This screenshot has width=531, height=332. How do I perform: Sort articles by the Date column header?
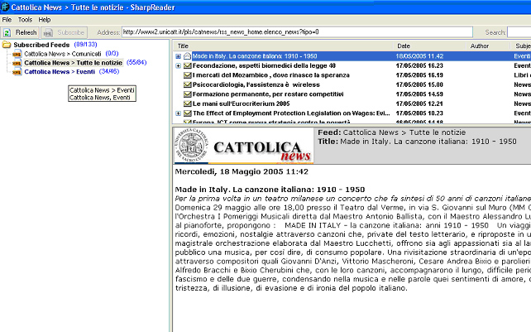click(x=404, y=46)
